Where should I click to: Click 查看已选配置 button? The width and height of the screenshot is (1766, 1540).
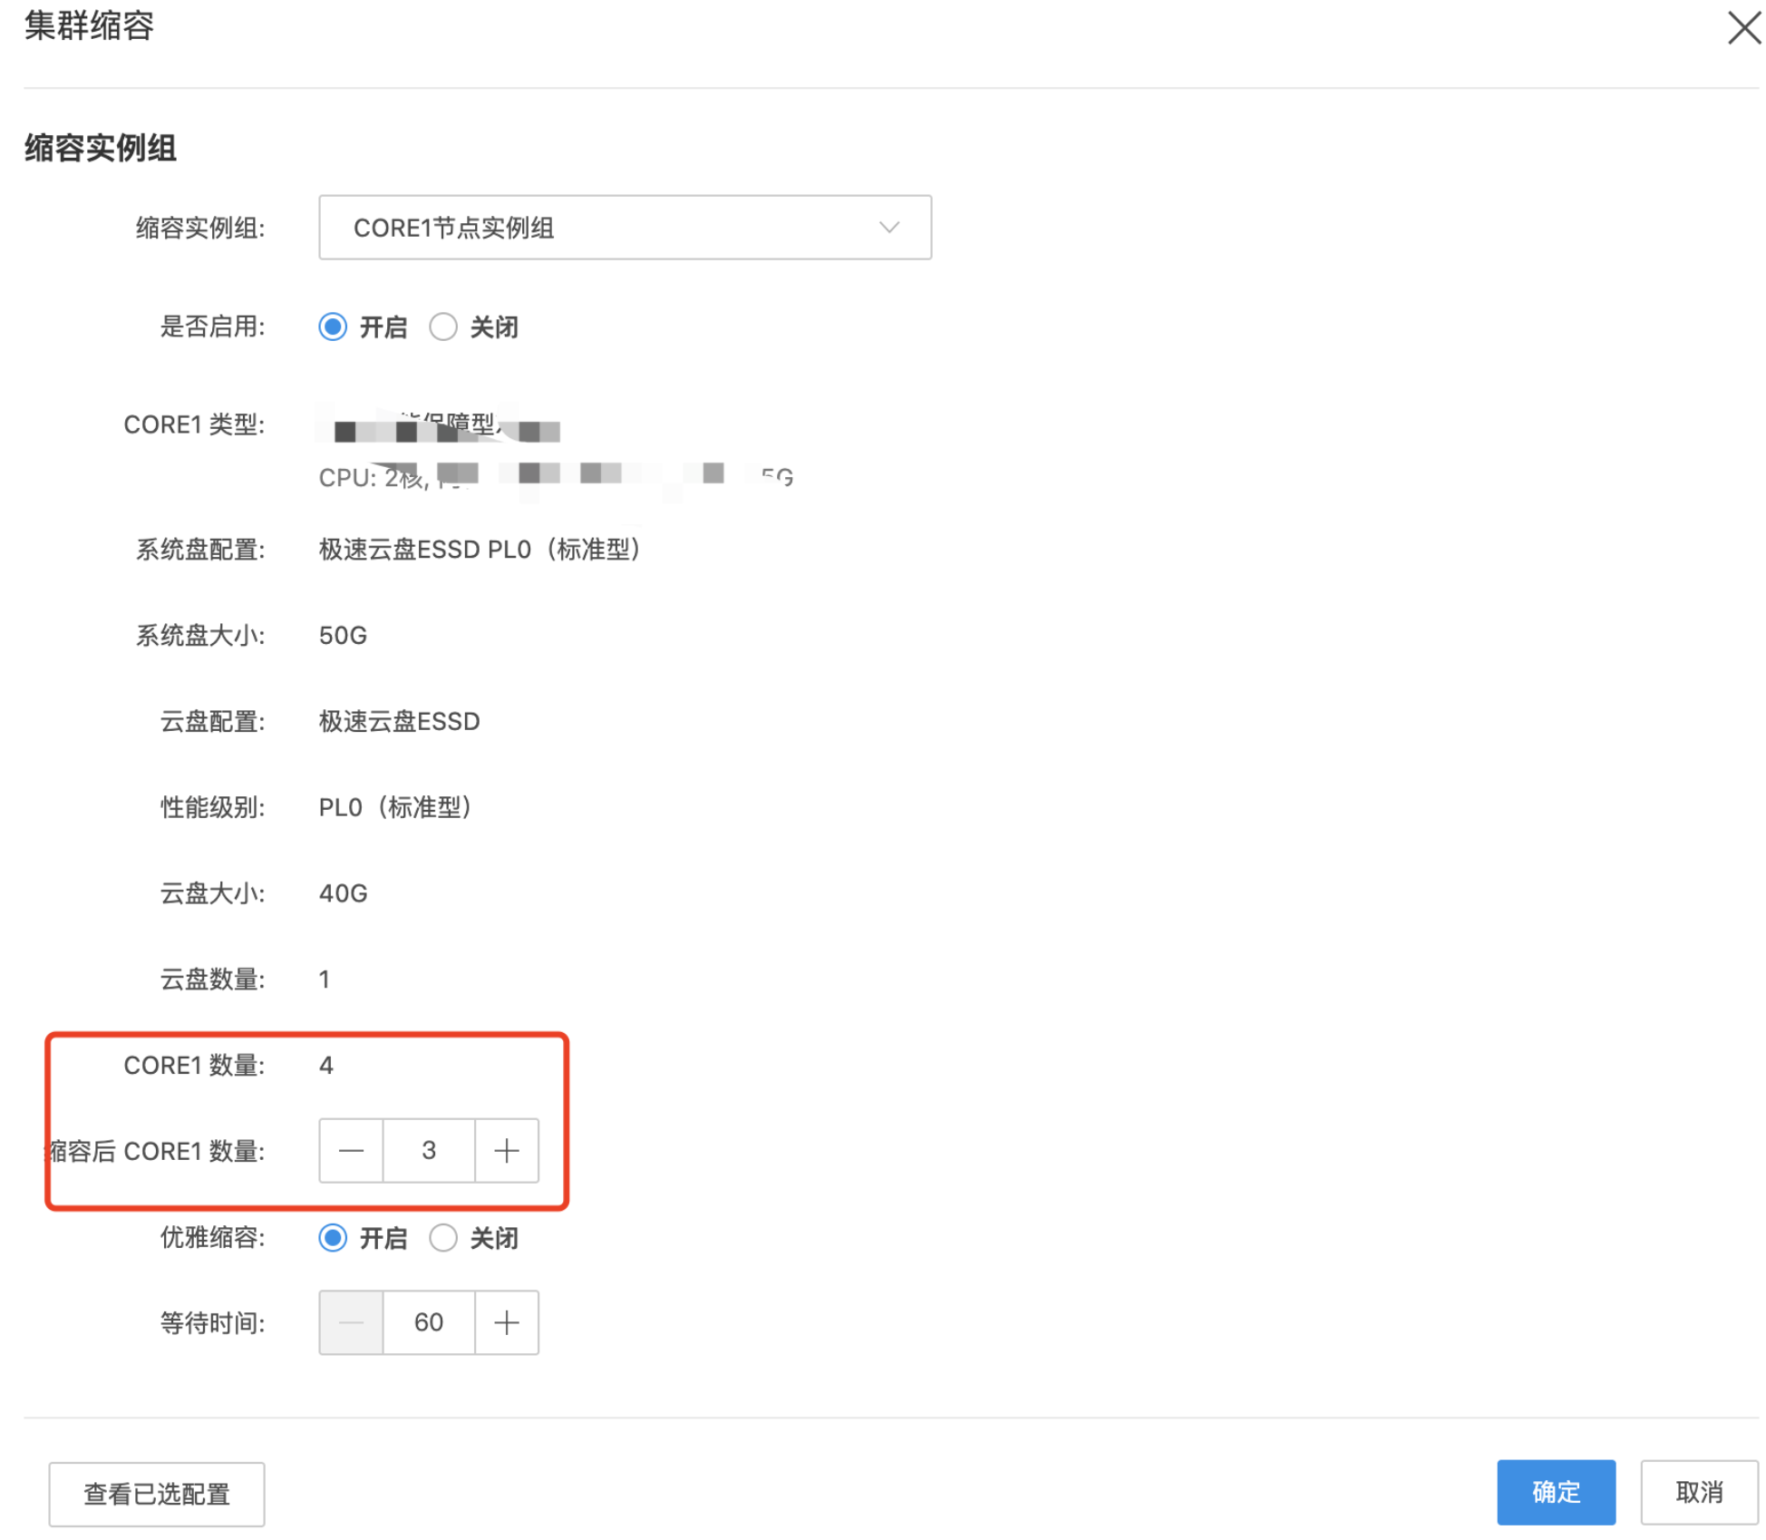(x=157, y=1493)
